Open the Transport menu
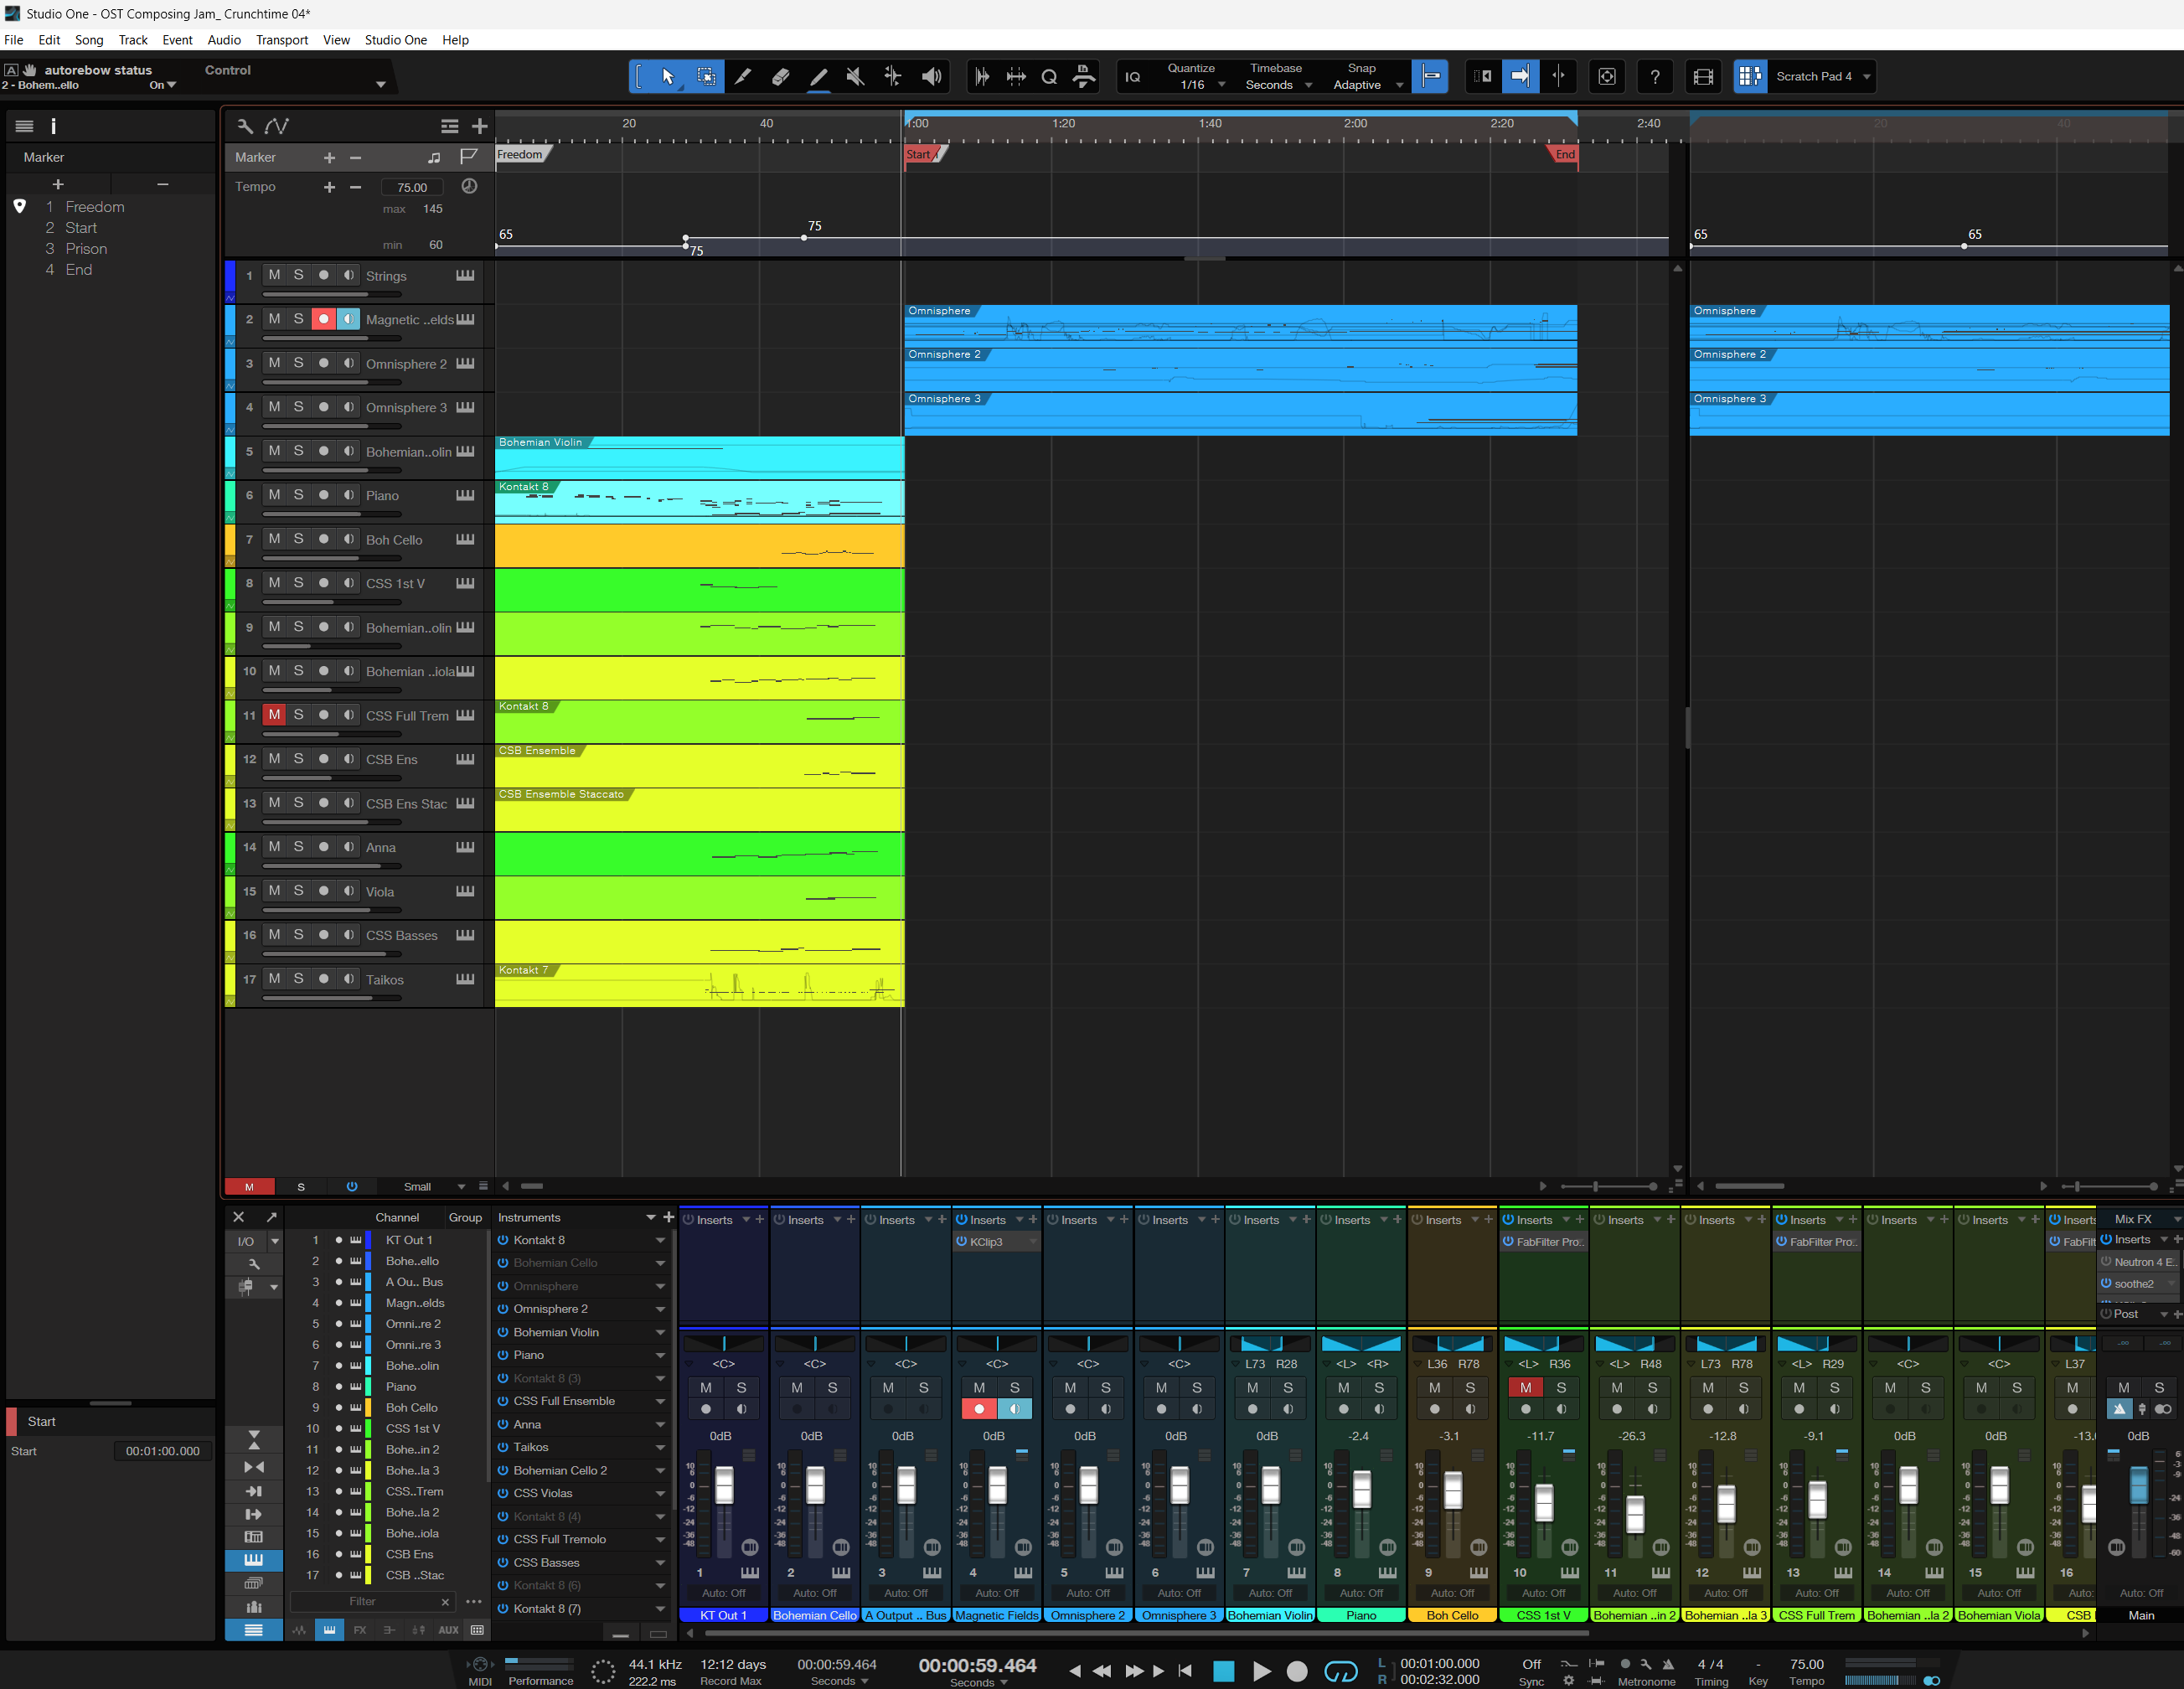The image size is (2184, 1689). [x=282, y=40]
